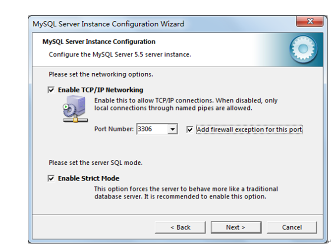Click inside the 3306 port number field

tap(152, 129)
